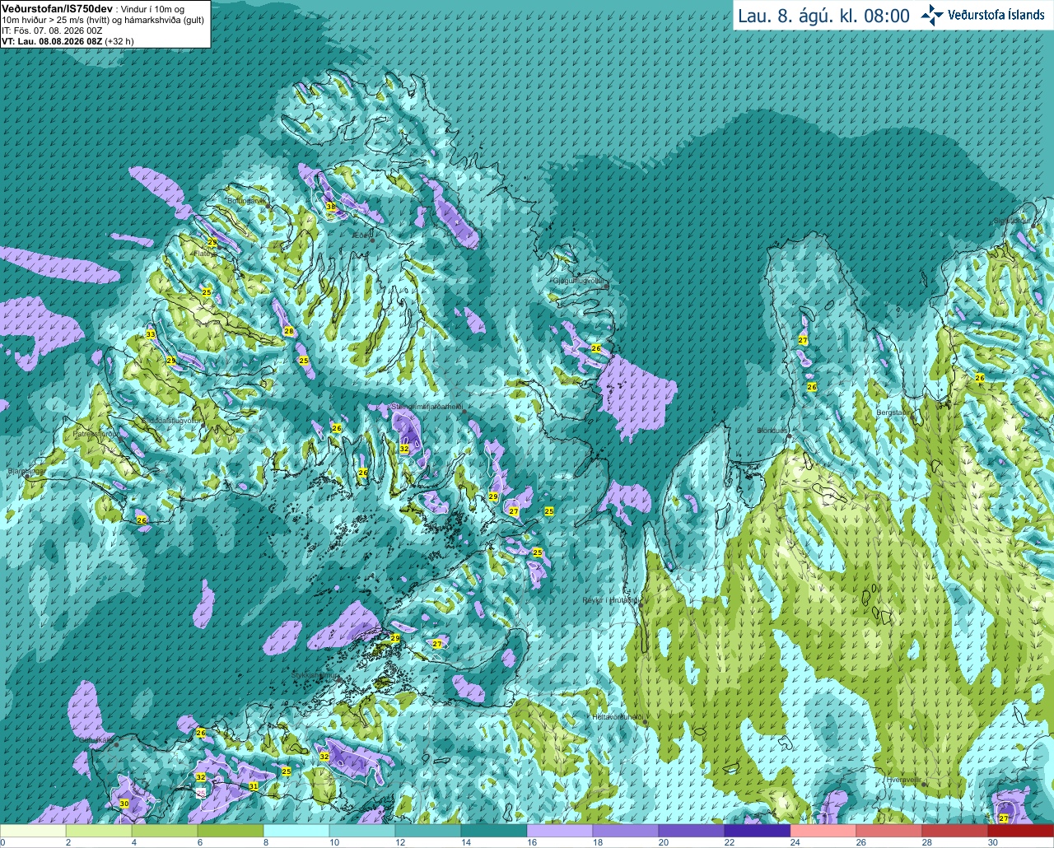1054x848 pixels.
Task: Click the Patreksfjörður station label
Action: 93,433
